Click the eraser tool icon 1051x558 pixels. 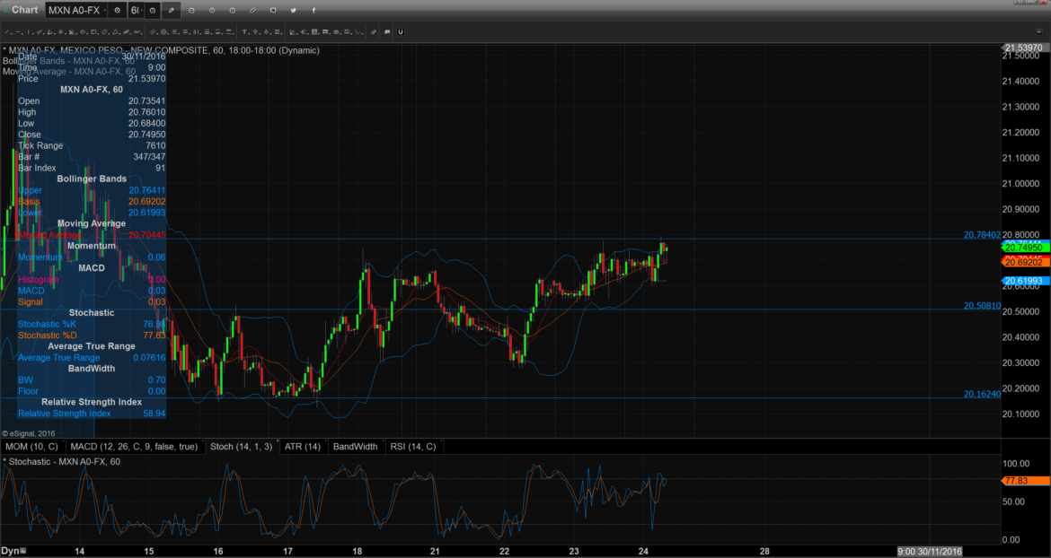(x=374, y=31)
